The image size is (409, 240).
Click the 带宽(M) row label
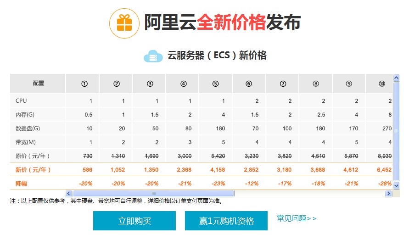(26, 142)
